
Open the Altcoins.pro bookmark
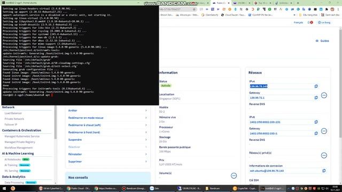point(188,15)
